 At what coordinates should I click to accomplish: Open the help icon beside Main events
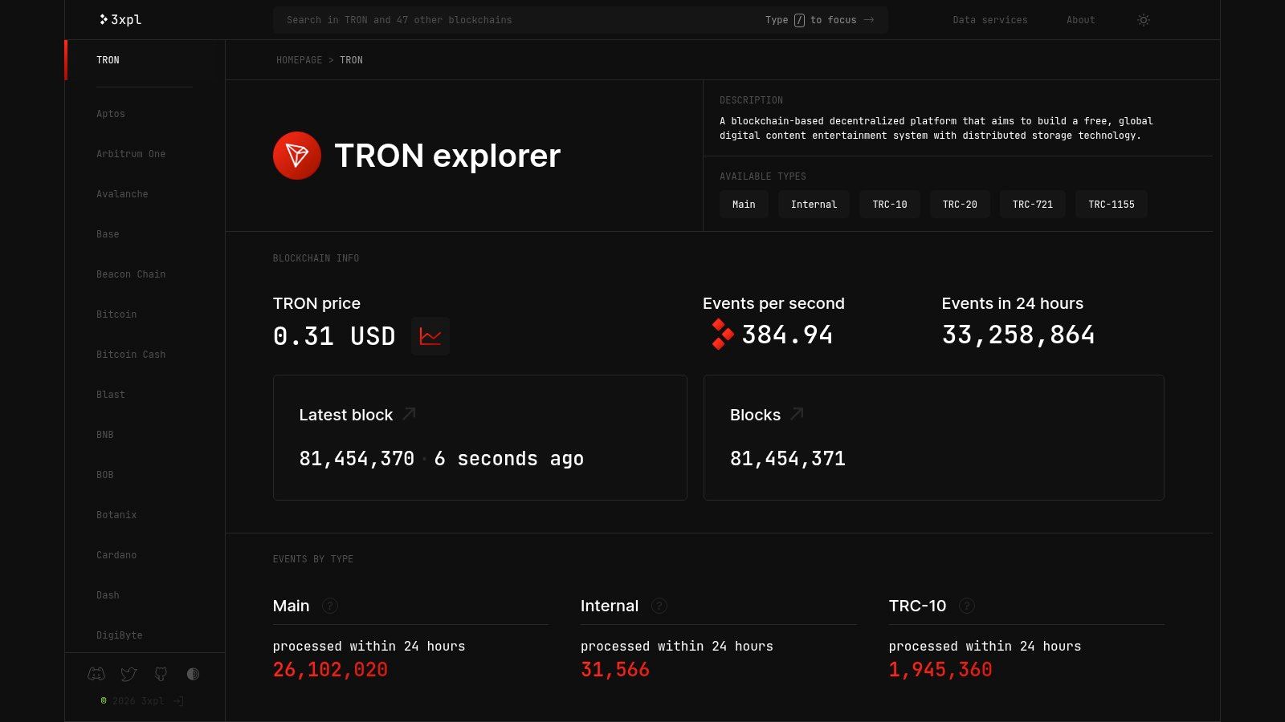click(329, 606)
